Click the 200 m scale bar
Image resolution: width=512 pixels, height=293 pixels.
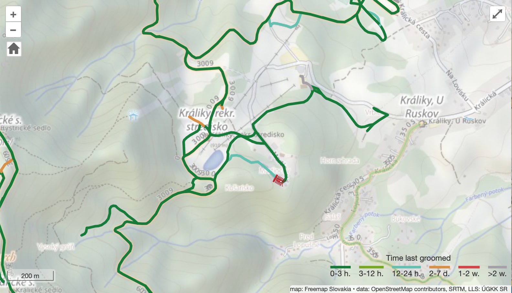click(30, 276)
